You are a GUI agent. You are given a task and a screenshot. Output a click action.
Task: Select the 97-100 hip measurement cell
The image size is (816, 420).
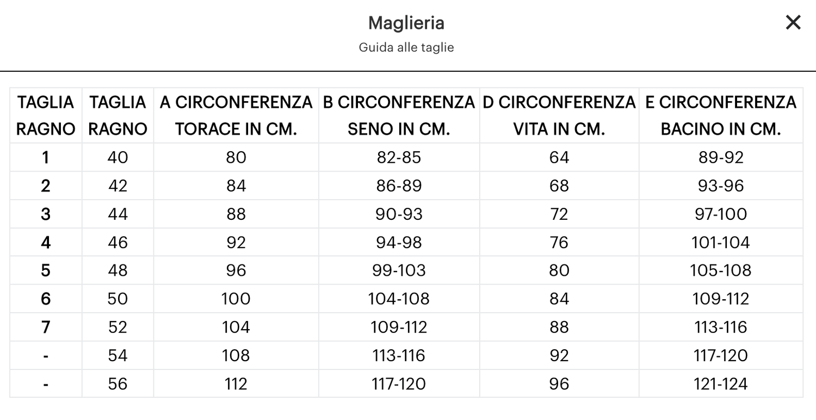coord(721,214)
